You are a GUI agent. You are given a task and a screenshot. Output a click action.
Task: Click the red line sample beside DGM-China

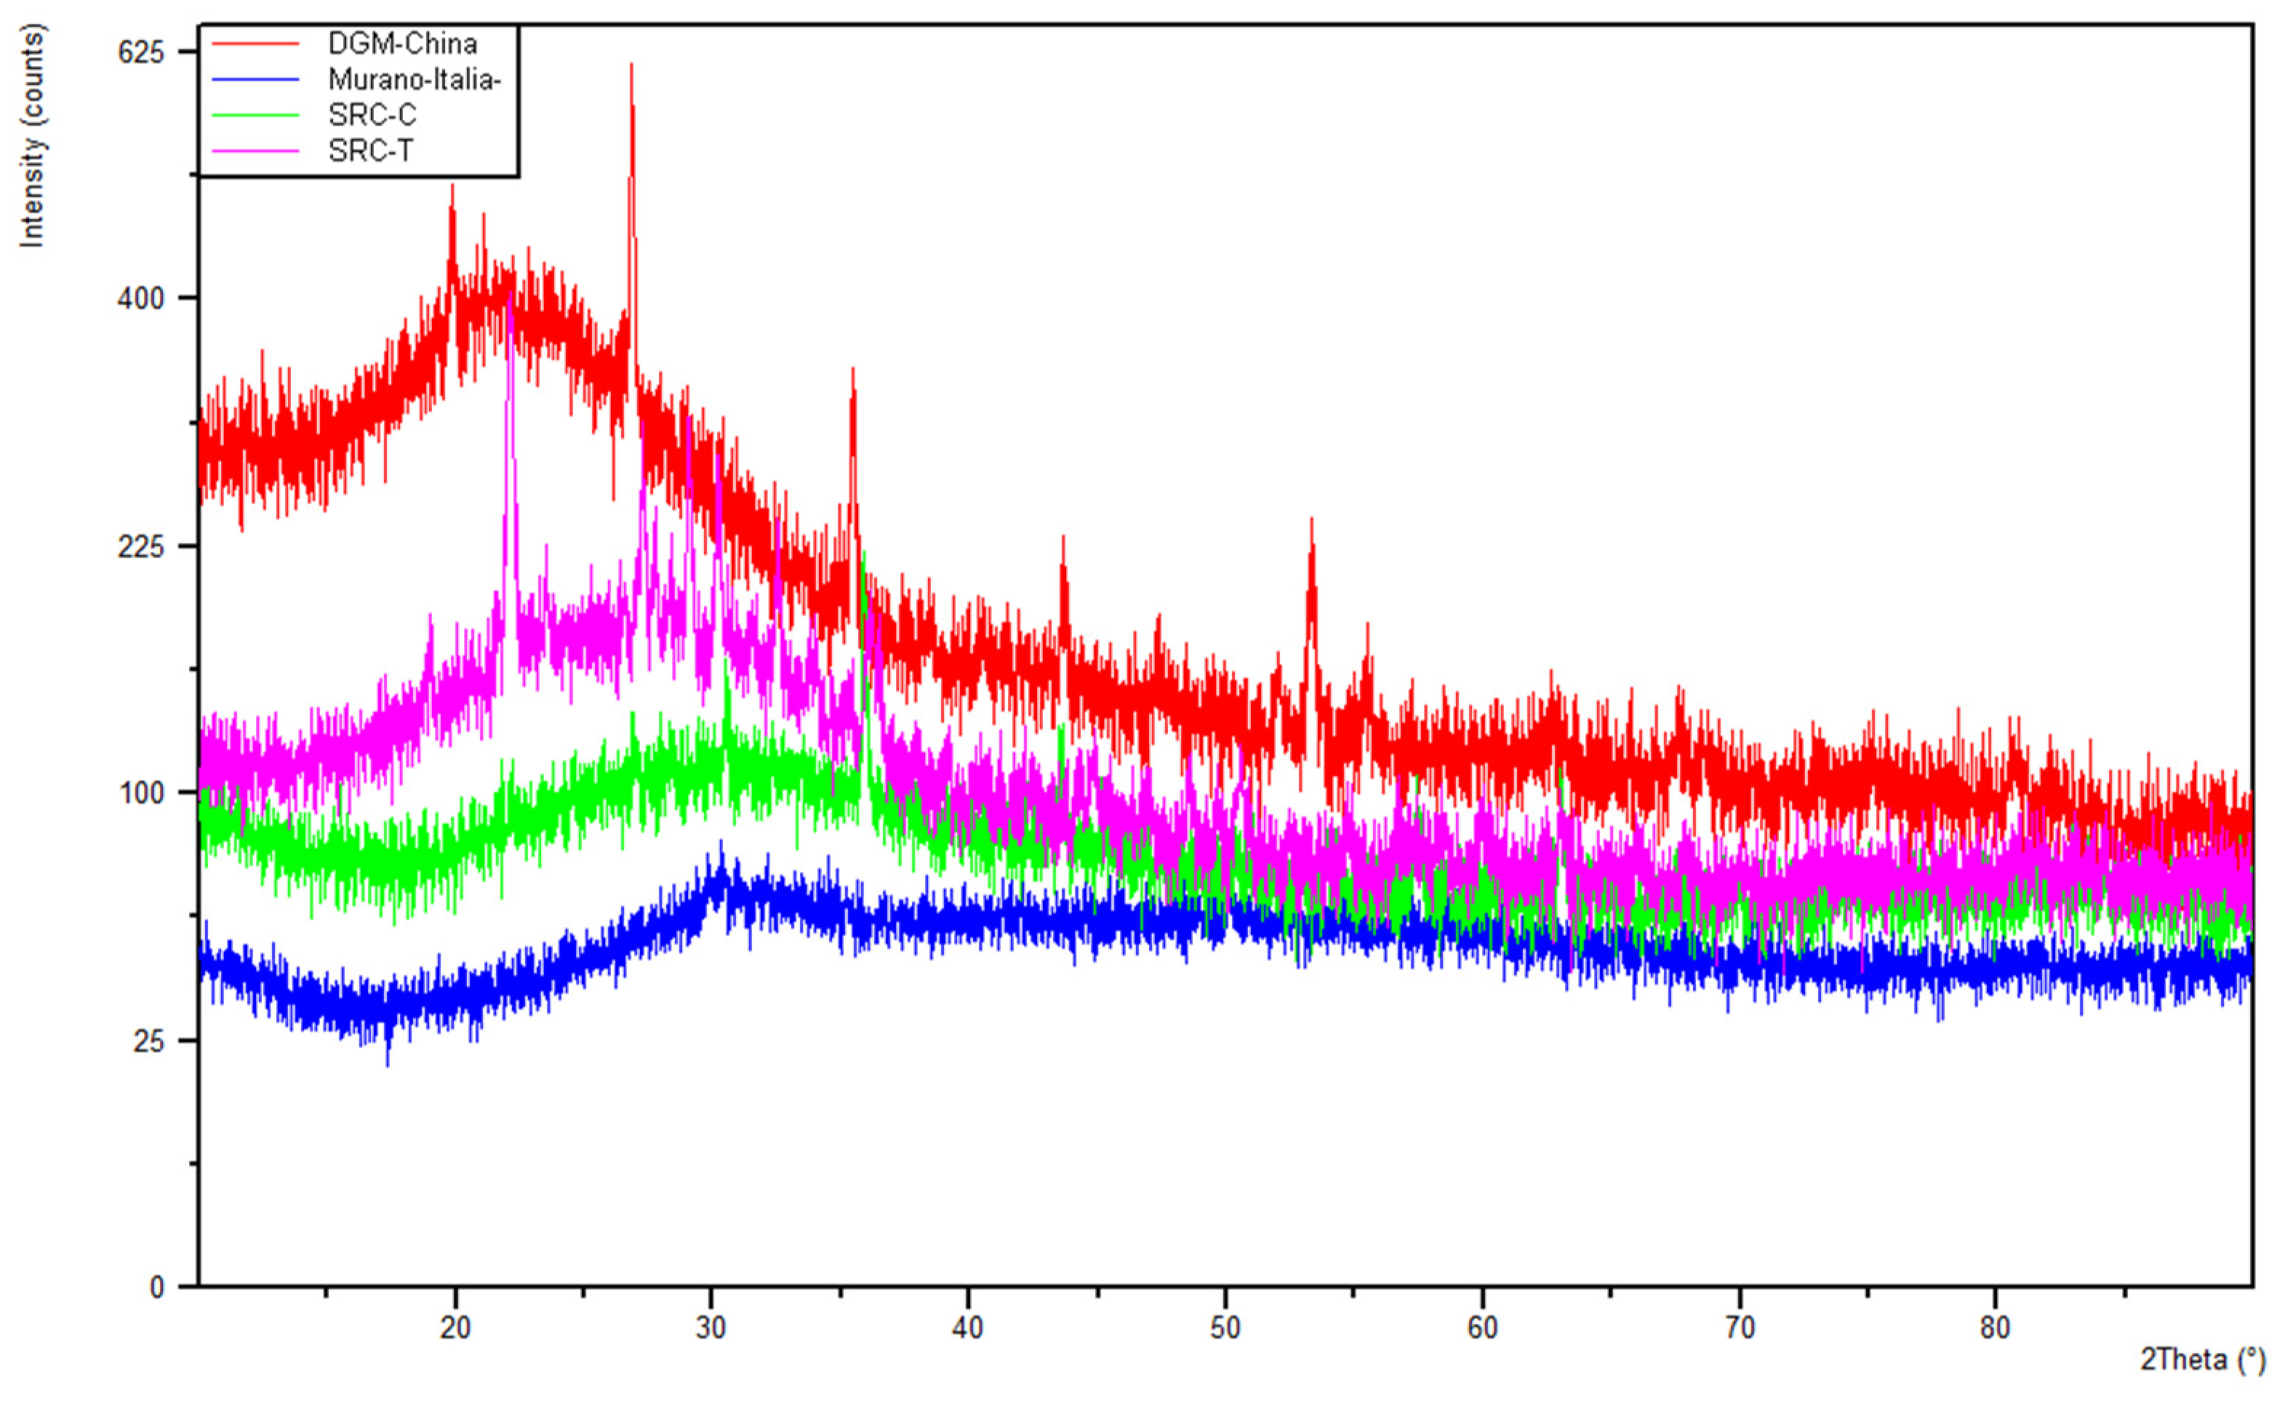255,44
